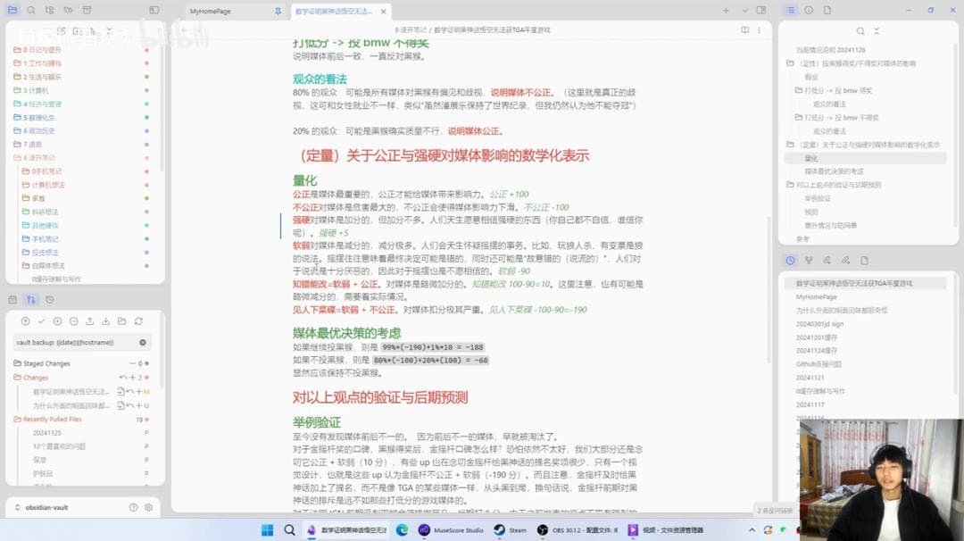Open vault settings gear icon
The width and height of the screenshot is (964, 541).
point(148,507)
